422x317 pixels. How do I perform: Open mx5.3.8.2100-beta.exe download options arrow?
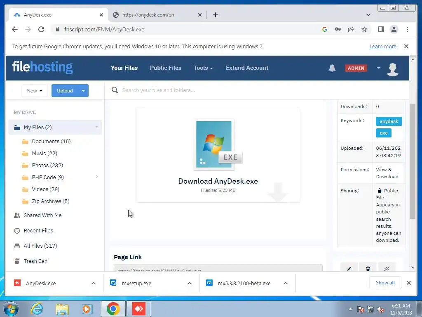pyautogui.click(x=286, y=283)
